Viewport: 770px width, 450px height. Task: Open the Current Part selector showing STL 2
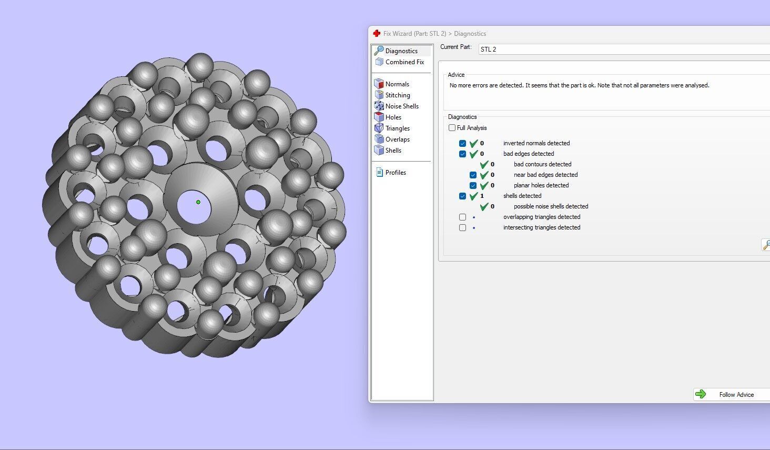624,49
